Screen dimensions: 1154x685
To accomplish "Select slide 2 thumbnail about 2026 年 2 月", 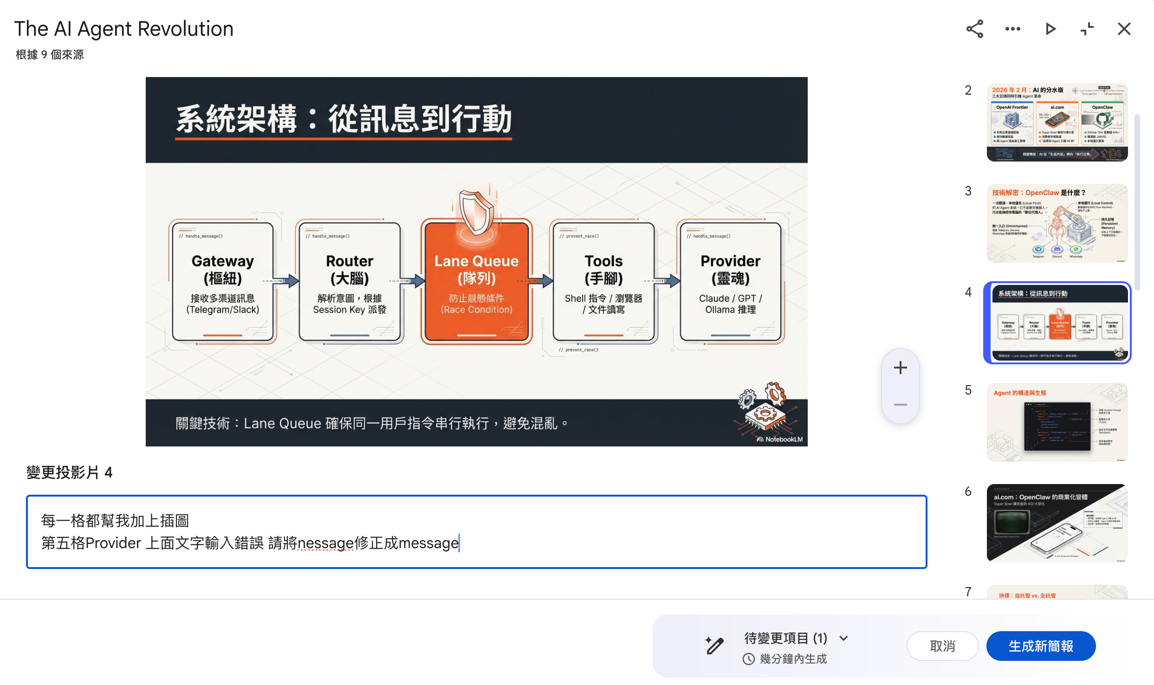I will pos(1057,122).
